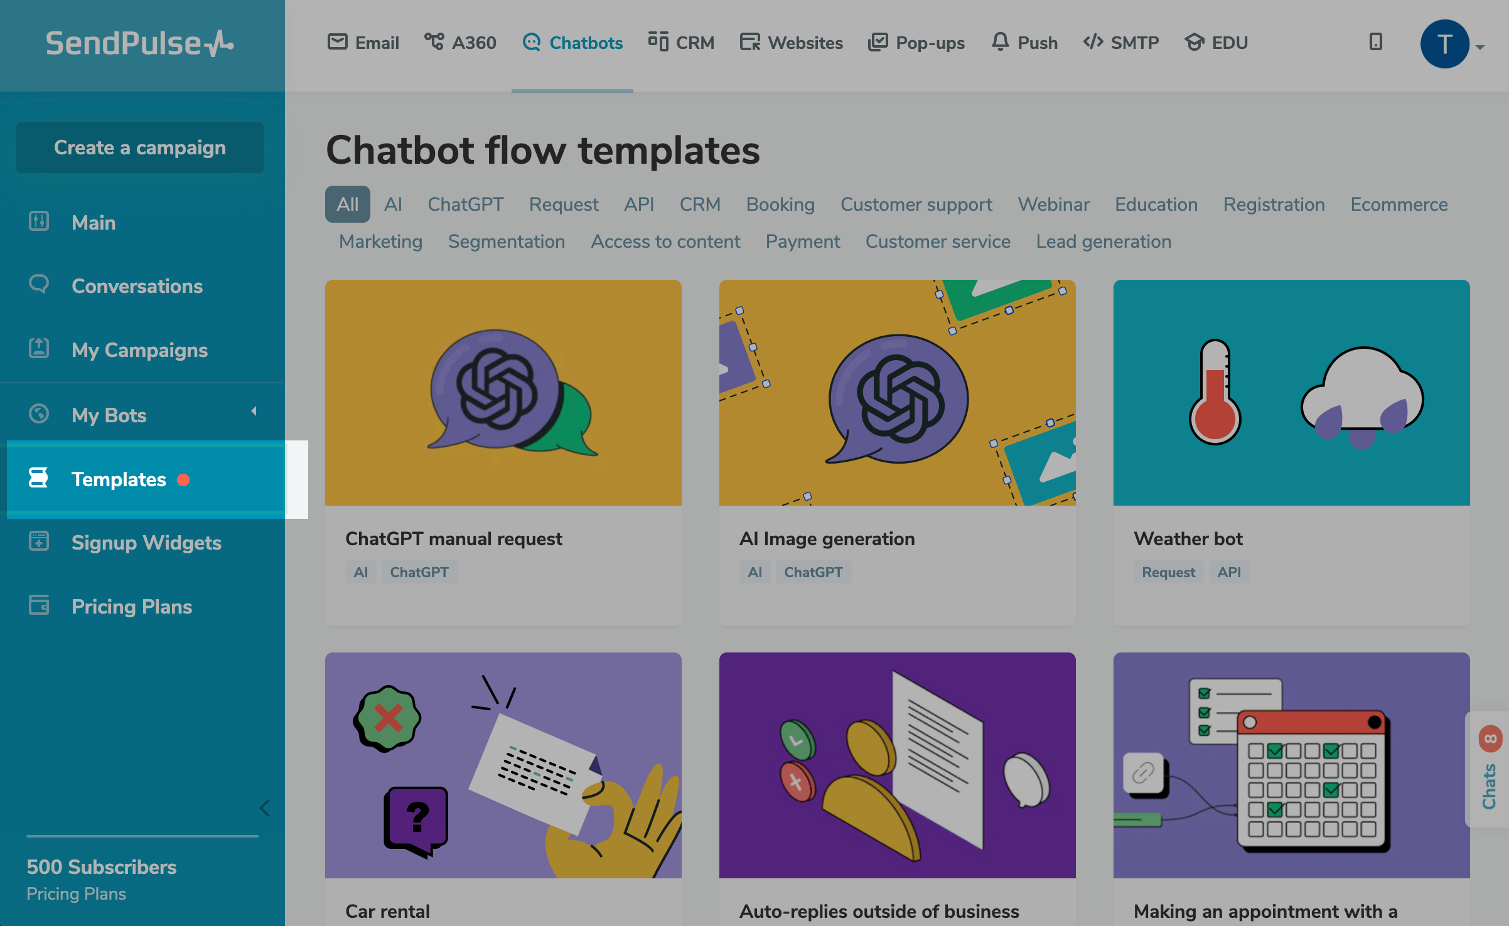Open the CRM section icon
This screenshot has width=1509, height=926.
(657, 42)
